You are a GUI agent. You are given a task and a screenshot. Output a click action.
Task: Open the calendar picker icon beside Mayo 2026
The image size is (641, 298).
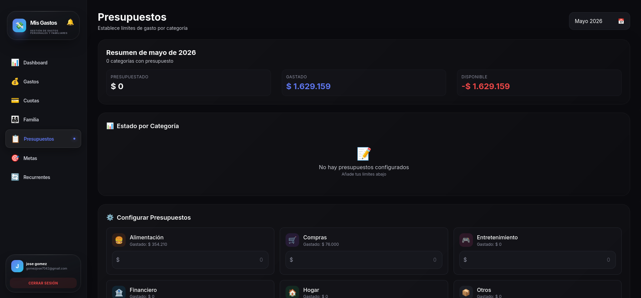pos(621,21)
